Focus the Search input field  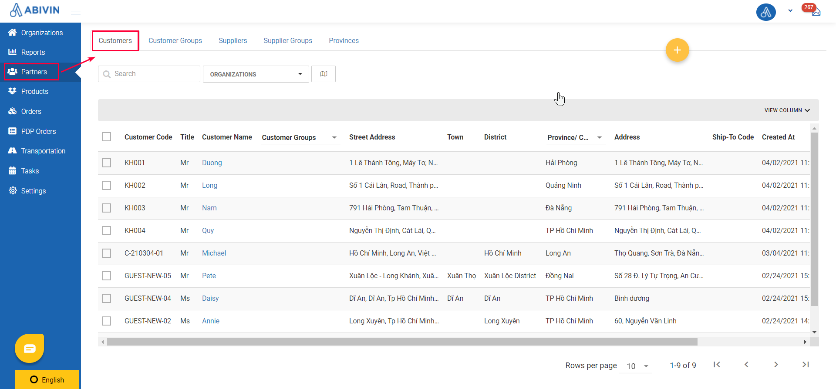(x=149, y=74)
